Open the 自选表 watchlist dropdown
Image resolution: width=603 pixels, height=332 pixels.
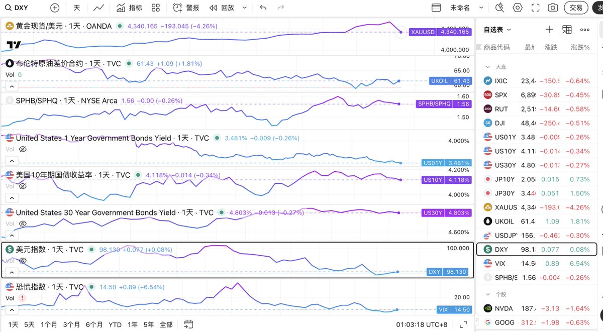tap(497, 30)
